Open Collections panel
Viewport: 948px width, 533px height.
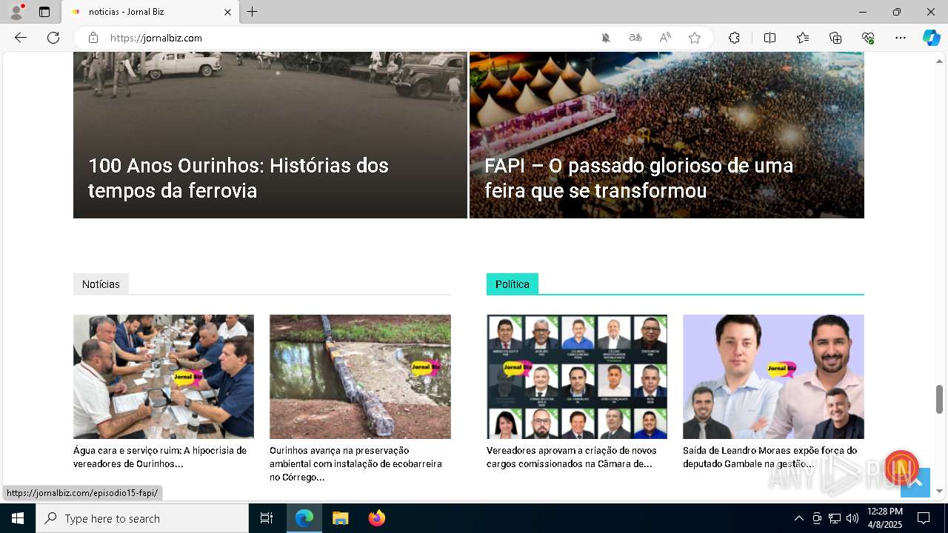835,38
